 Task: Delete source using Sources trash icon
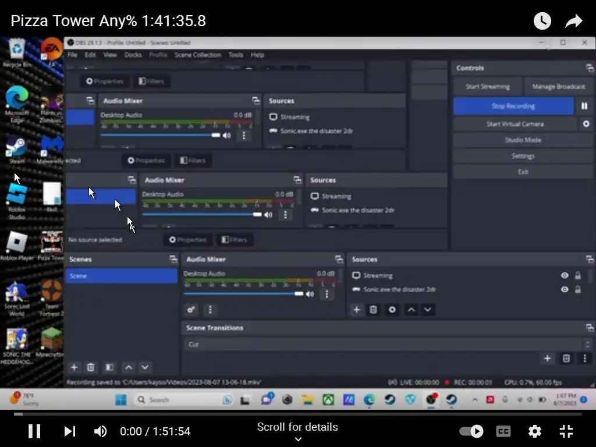tap(373, 310)
